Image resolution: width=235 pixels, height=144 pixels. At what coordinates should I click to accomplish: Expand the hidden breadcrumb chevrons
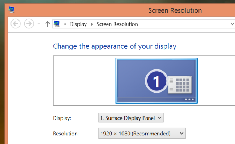(65, 24)
